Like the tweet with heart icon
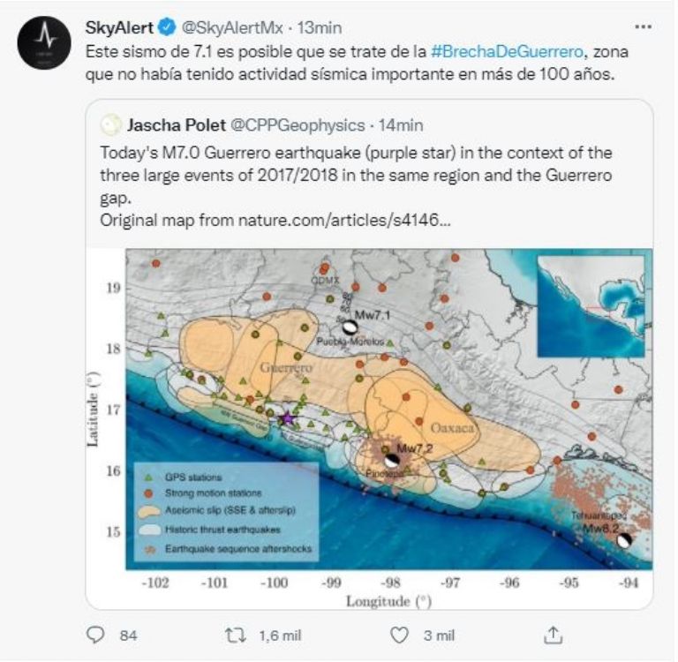The height and width of the screenshot is (662, 678). click(399, 636)
